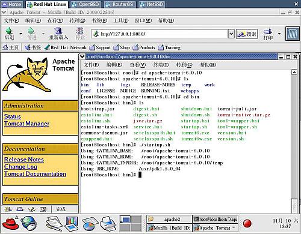Open the View menu in Mozilla
Image resolution: width=301 pixels, height=234 pixels.
click(55, 20)
